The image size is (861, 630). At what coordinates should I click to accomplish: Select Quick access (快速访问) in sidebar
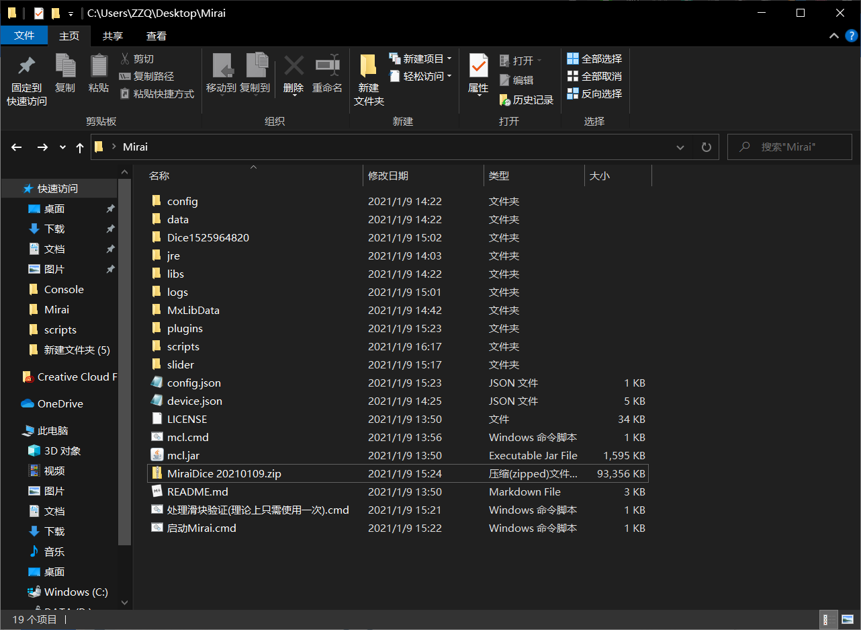(58, 189)
